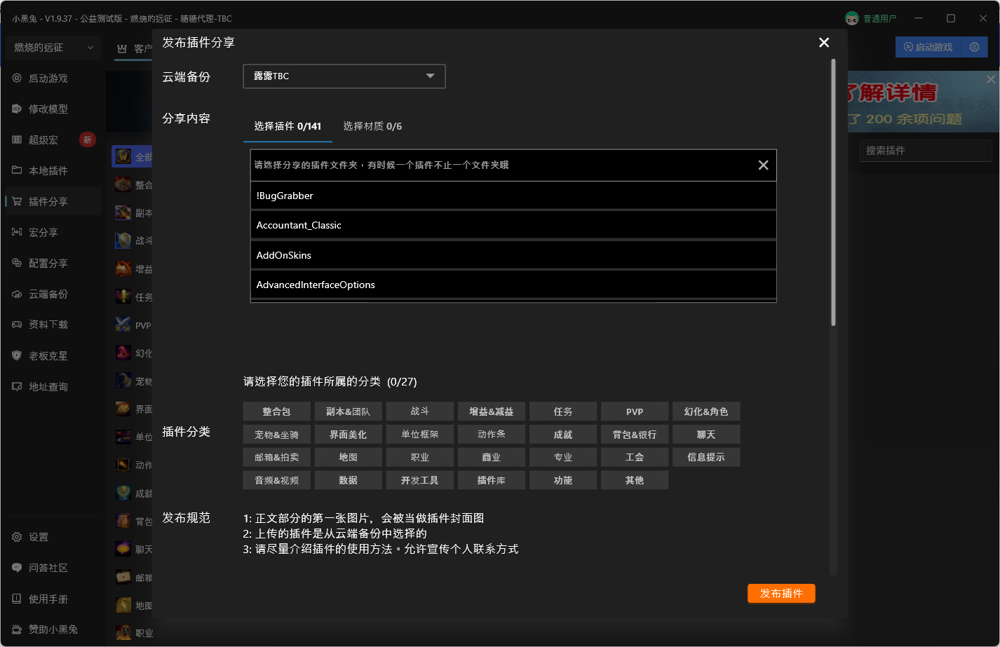
Task: Click the 新 badge next to 超级宏
Action: [x=88, y=139]
